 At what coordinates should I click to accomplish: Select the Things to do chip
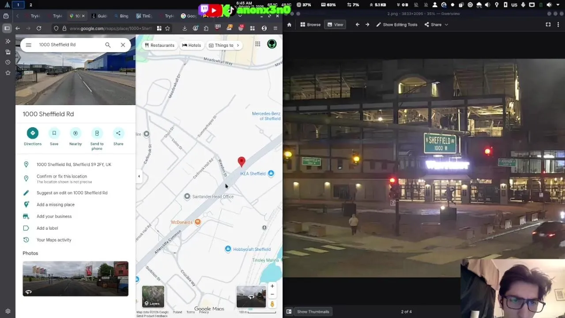[221, 45]
